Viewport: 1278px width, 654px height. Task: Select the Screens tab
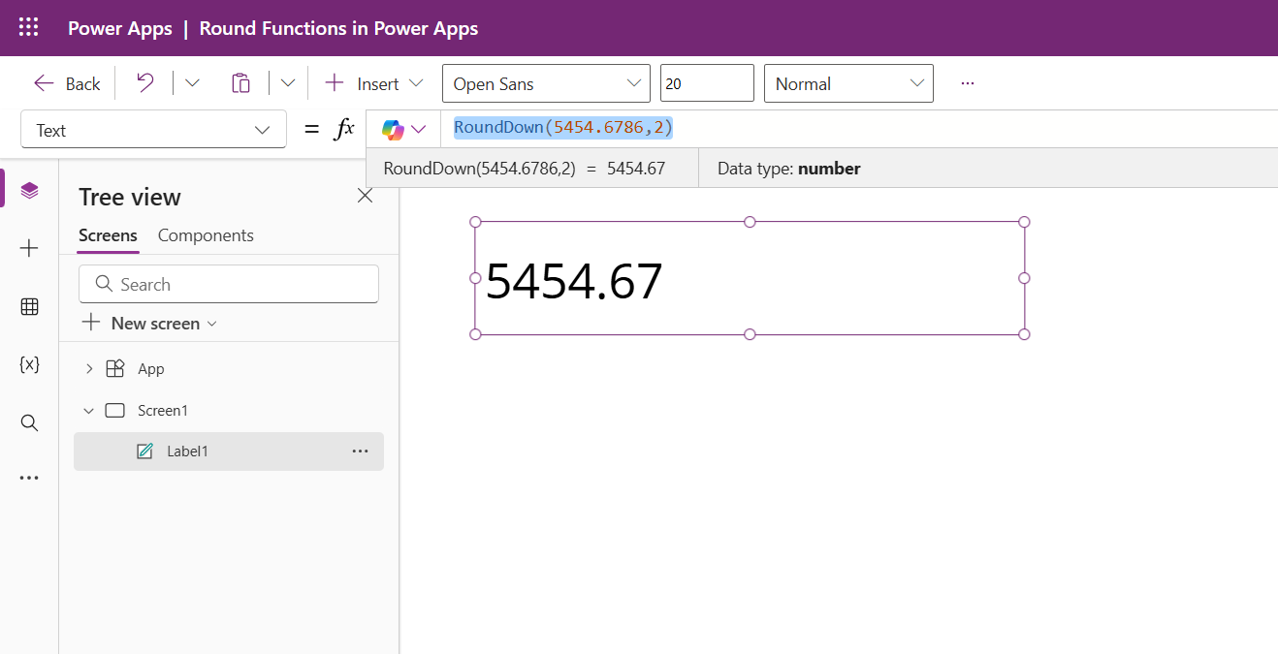tap(107, 235)
